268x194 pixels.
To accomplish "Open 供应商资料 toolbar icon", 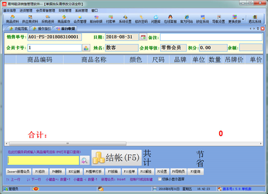I will tap(30, 19).
